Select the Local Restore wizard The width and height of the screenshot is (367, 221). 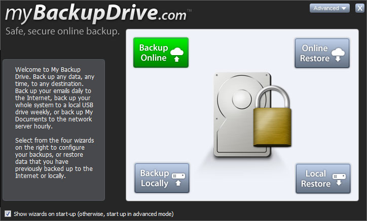[x=323, y=179]
